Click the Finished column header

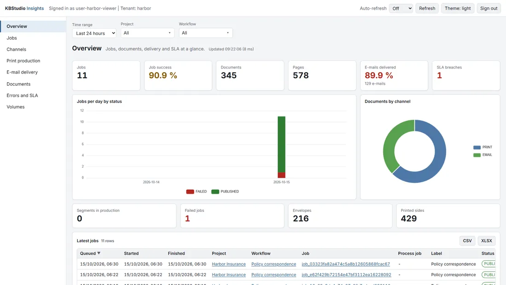pyautogui.click(x=176, y=253)
